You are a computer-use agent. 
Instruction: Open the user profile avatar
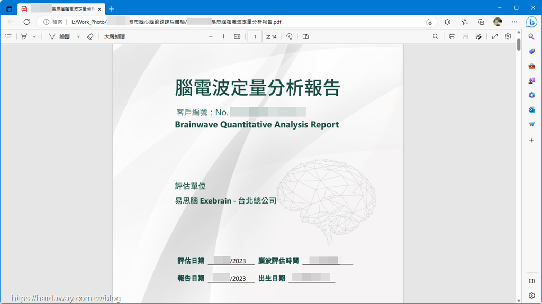click(x=498, y=22)
